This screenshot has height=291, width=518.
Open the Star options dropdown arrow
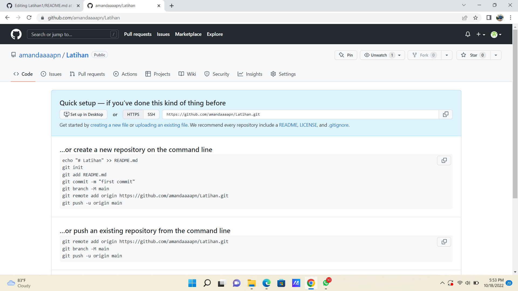click(x=496, y=55)
